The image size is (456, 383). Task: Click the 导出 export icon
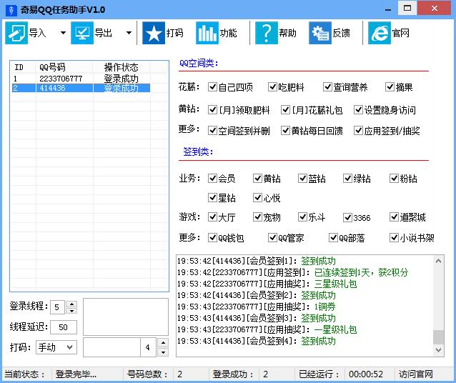click(82, 33)
